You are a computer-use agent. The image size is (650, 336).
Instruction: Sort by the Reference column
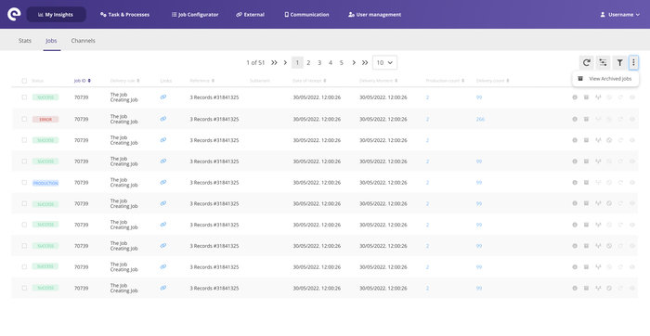[201, 81]
